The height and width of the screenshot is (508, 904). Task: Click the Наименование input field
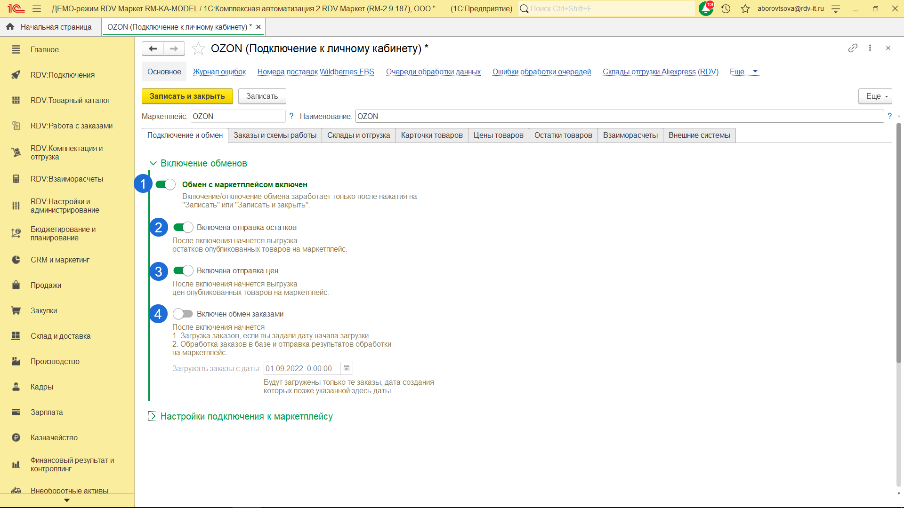coord(619,116)
